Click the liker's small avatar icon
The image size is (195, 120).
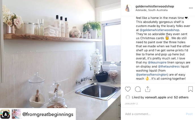128,97
